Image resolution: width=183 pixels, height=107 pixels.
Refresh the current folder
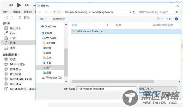coord(134,12)
